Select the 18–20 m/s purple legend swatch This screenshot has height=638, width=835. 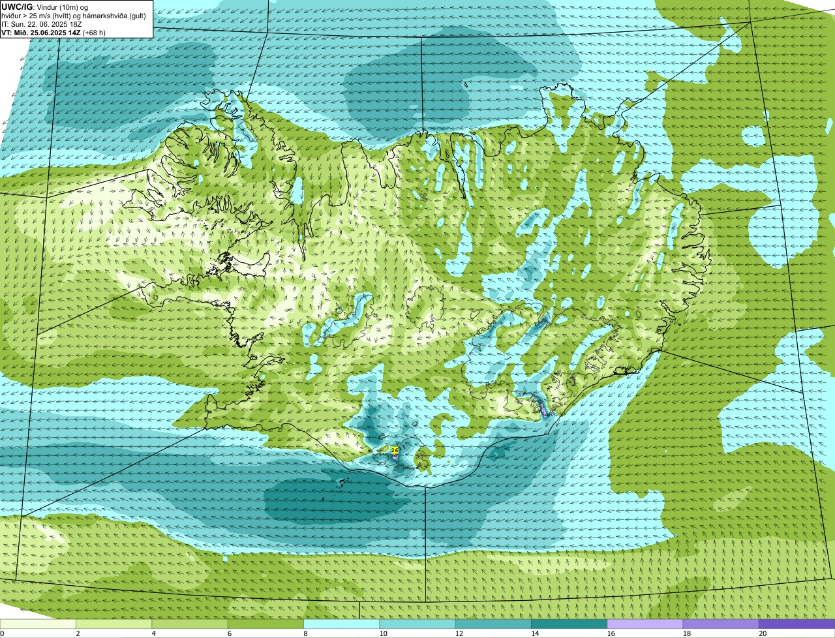(x=721, y=624)
